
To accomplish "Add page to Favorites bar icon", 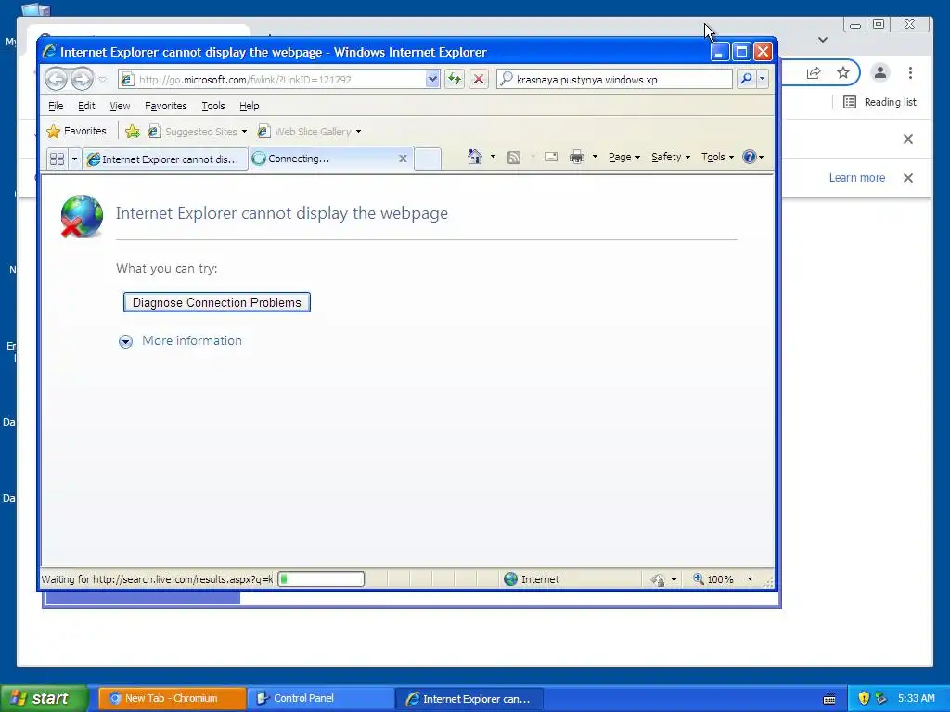I will pyautogui.click(x=133, y=132).
